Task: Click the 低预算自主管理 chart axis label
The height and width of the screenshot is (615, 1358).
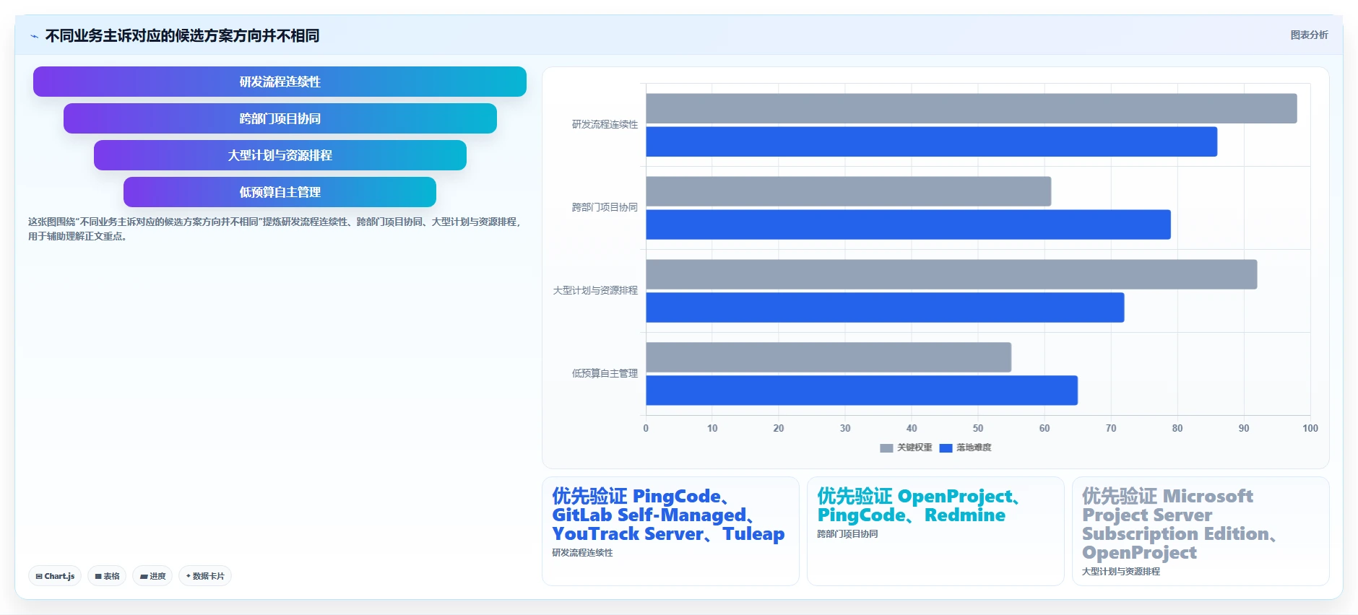Action: 605,373
